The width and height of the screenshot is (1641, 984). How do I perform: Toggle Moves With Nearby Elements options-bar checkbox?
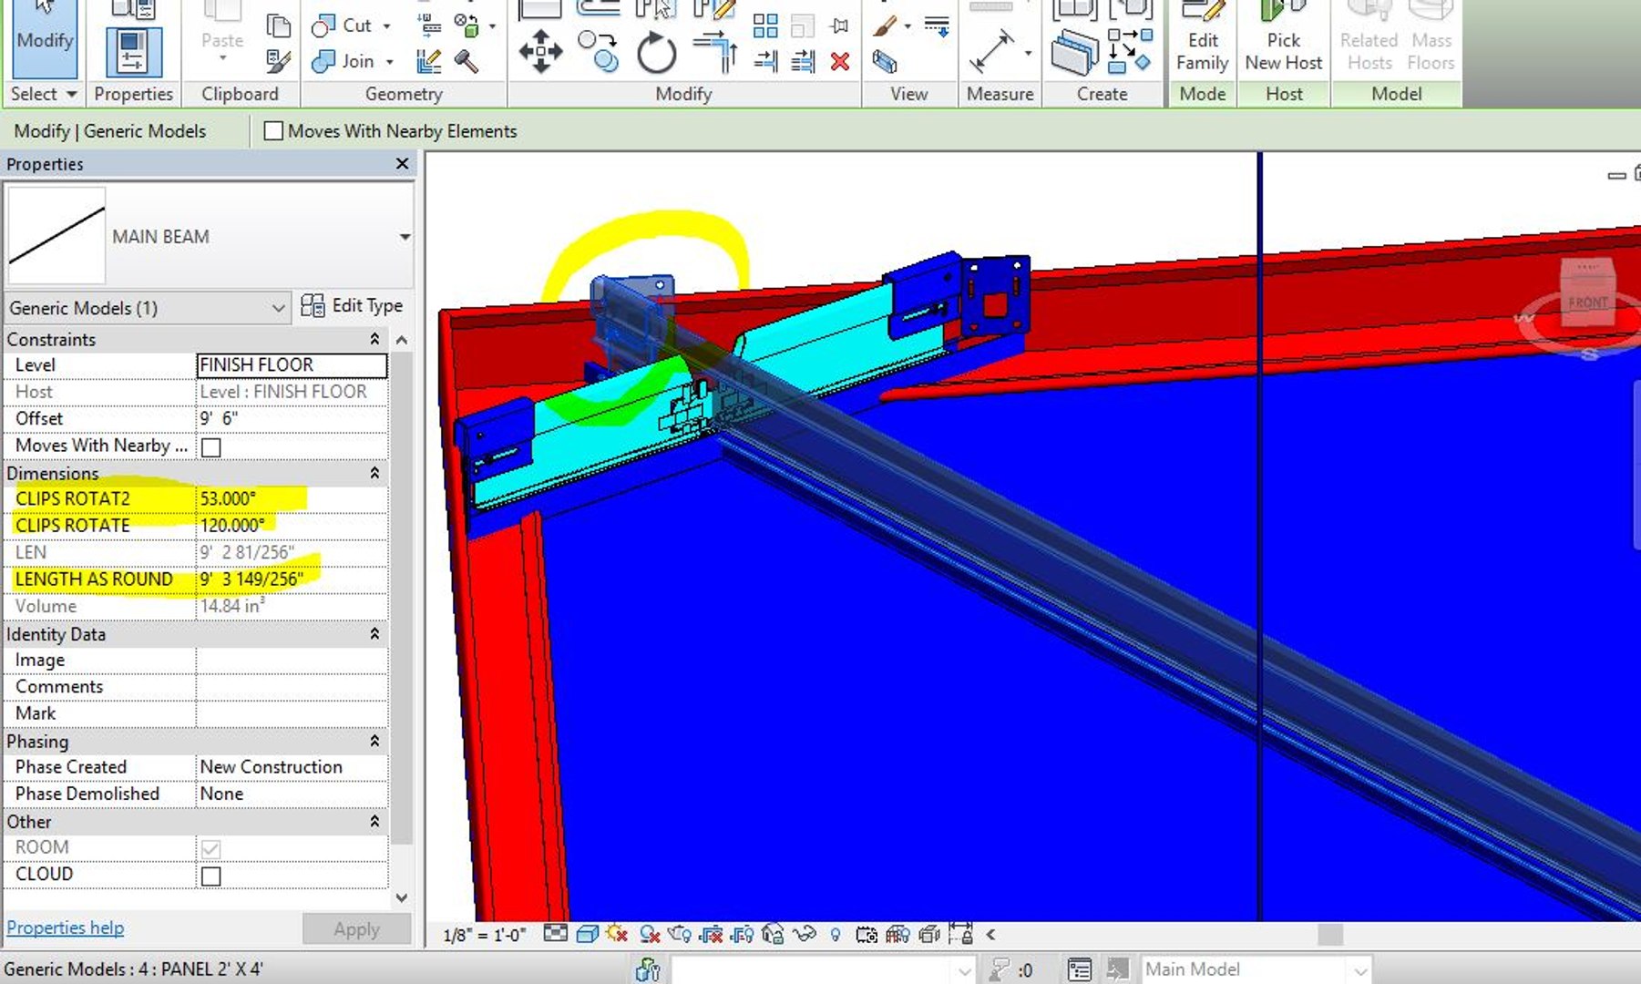(x=272, y=130)
